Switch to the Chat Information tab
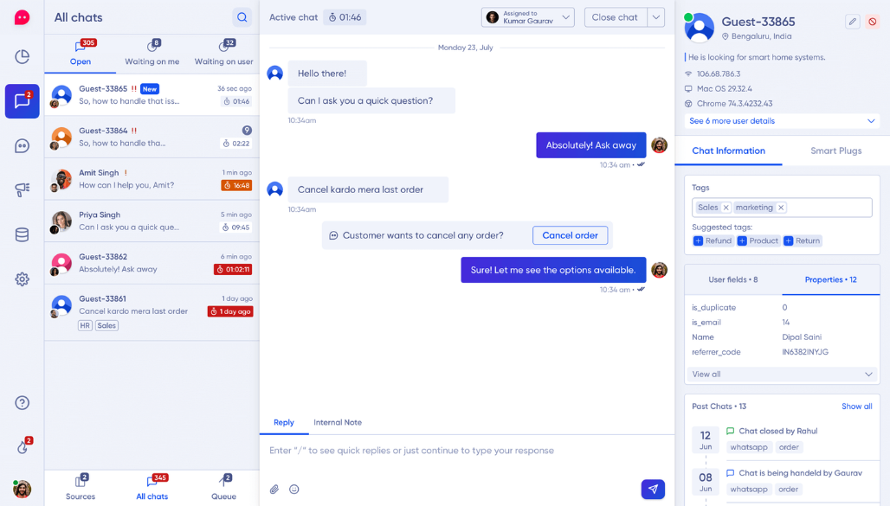The image size is (890, 506). [728, 151]
